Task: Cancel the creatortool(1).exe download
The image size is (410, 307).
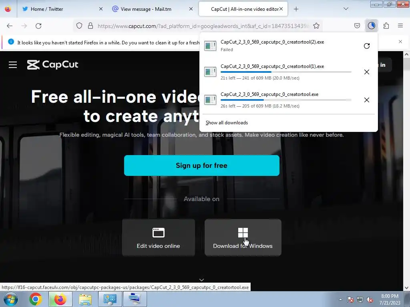Action: click(367, 72)
